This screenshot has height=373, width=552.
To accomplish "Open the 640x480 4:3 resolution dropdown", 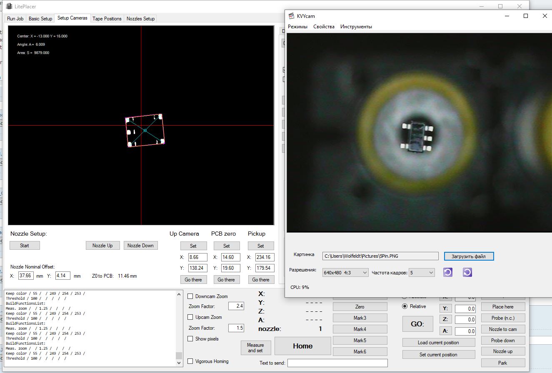I will coord(345,273).
